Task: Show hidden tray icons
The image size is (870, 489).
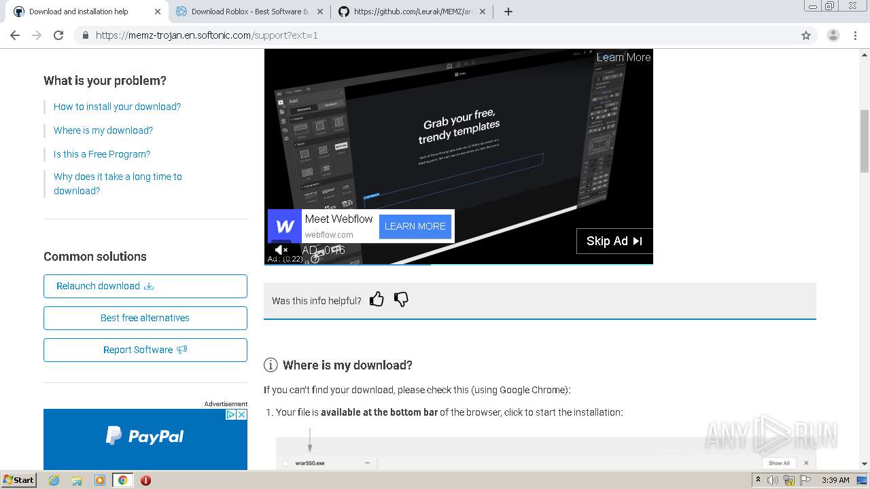Action: (x=758, y=480)
